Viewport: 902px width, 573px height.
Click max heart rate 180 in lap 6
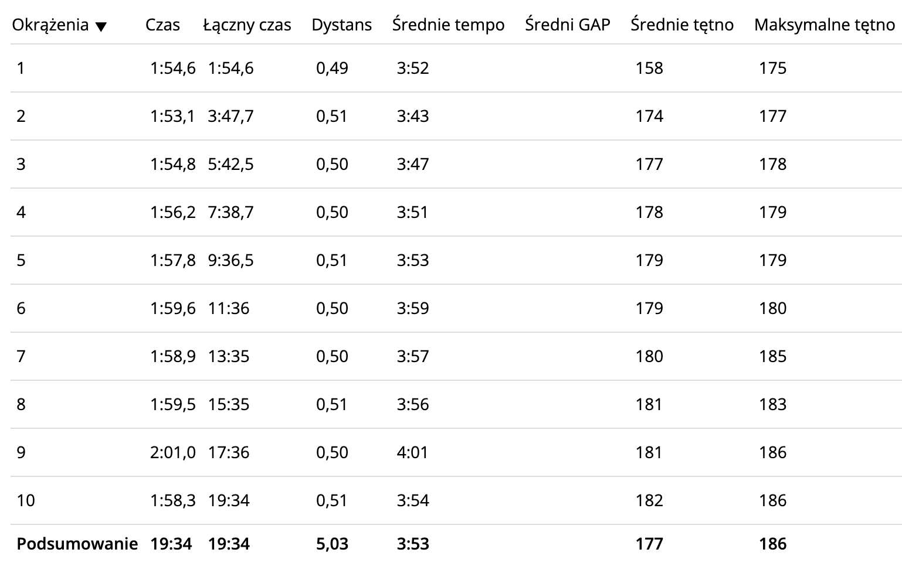[772, 308]
